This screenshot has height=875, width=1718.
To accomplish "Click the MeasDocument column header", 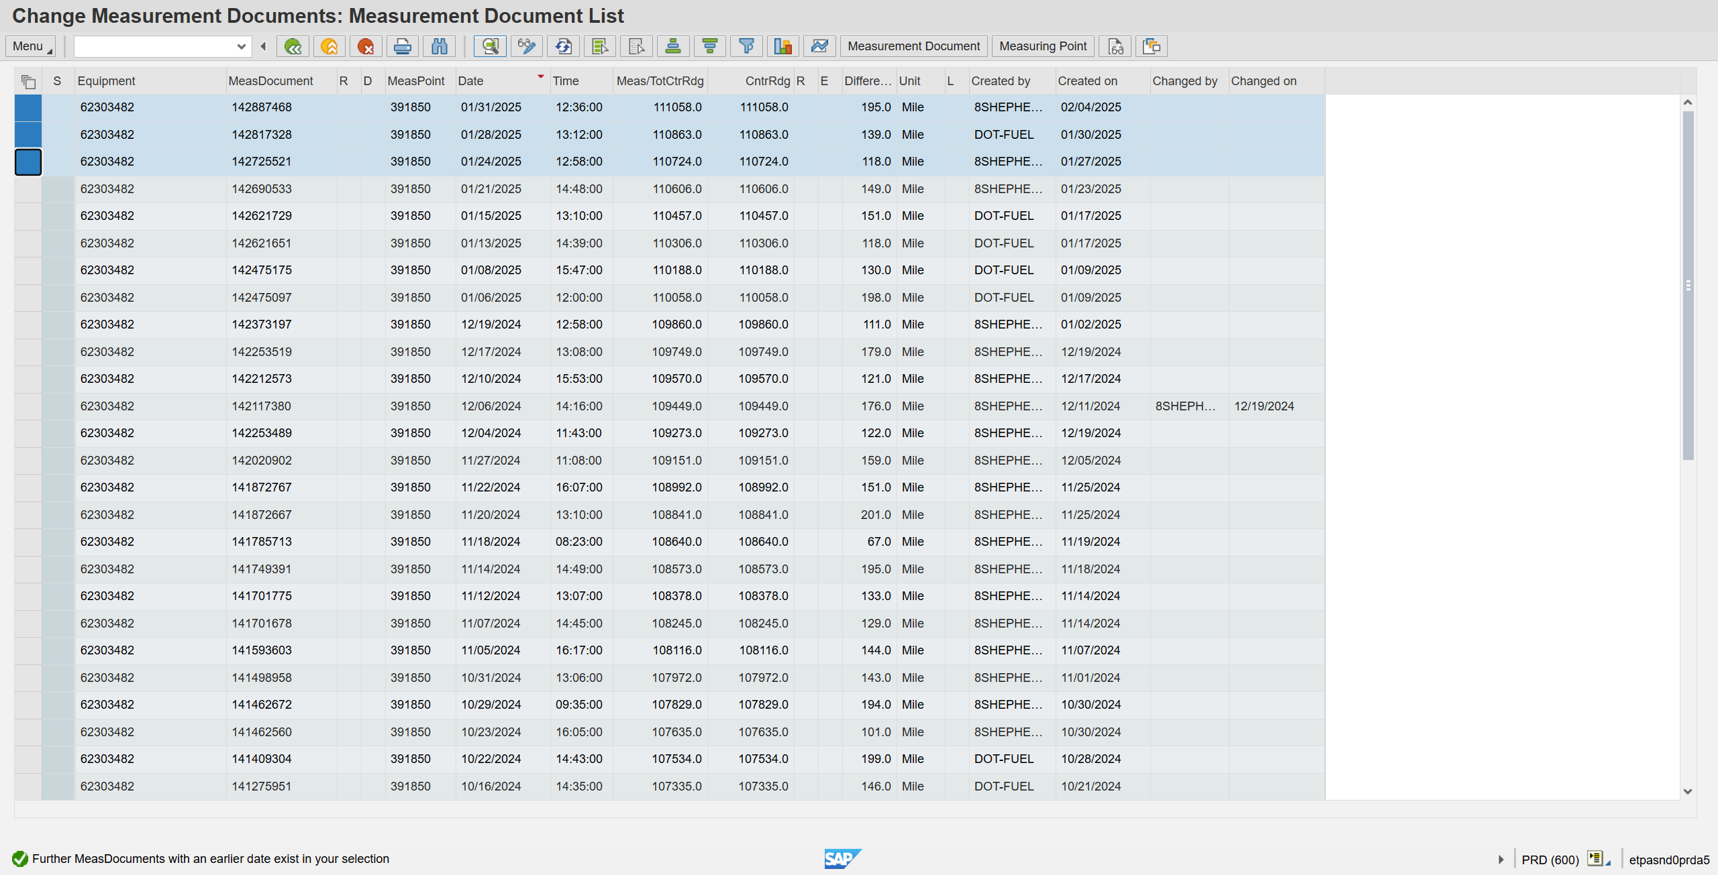I will click(281, 81).
